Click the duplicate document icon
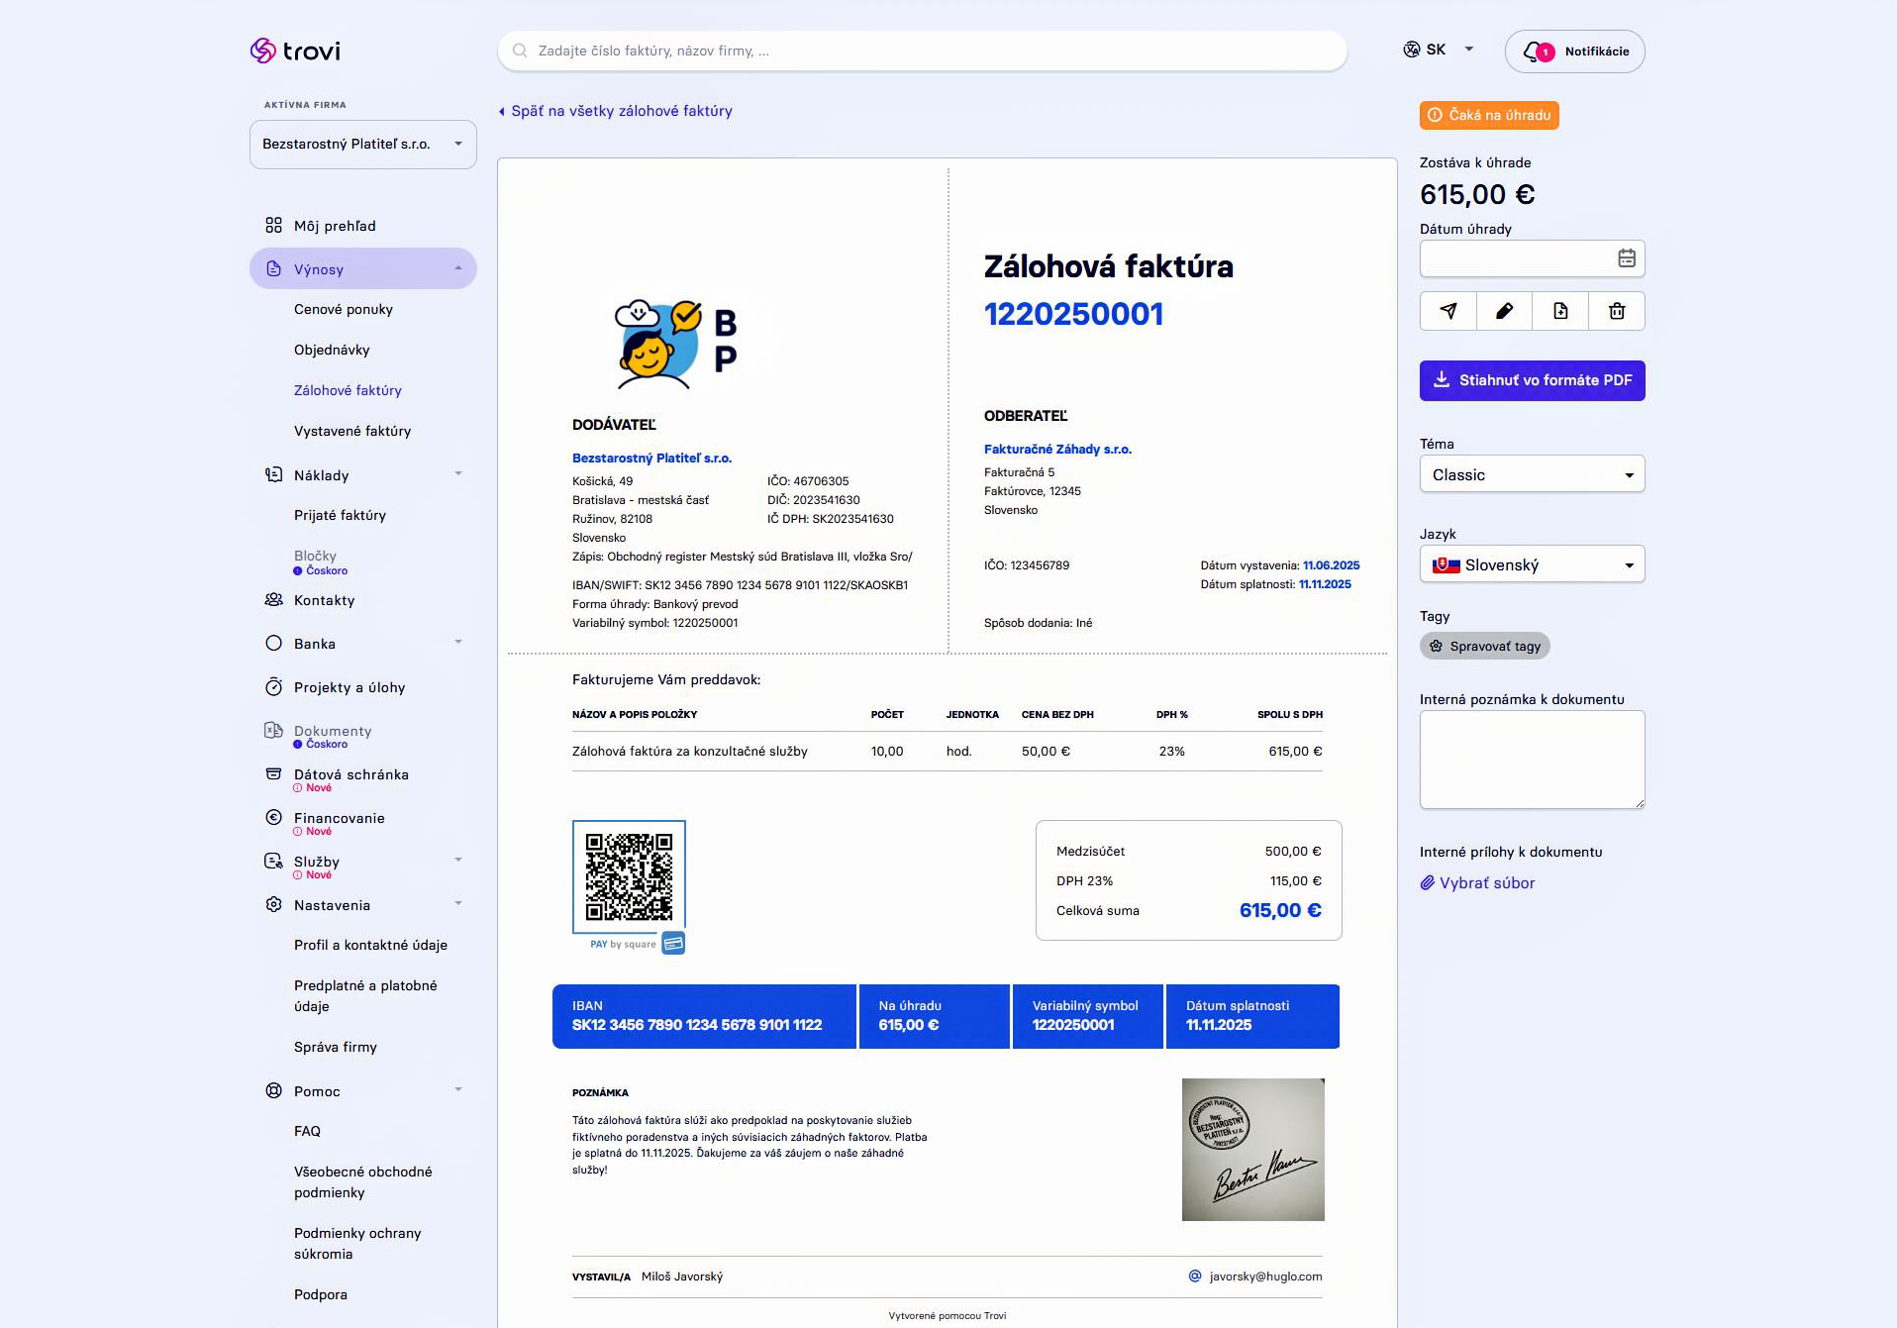The width and height of the screenshot is (1897, 1328). click(1560, 311)
